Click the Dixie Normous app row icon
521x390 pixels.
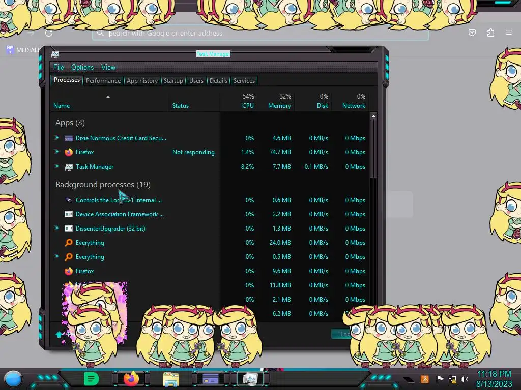(69, 138)
